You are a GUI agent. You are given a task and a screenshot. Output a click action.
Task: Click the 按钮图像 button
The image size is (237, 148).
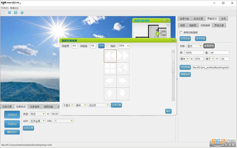(x=185, y=67)
